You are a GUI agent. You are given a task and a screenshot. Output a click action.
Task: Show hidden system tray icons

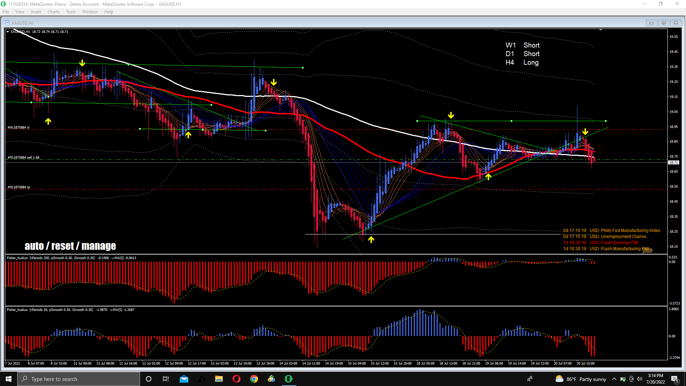(x=614, y=379)
